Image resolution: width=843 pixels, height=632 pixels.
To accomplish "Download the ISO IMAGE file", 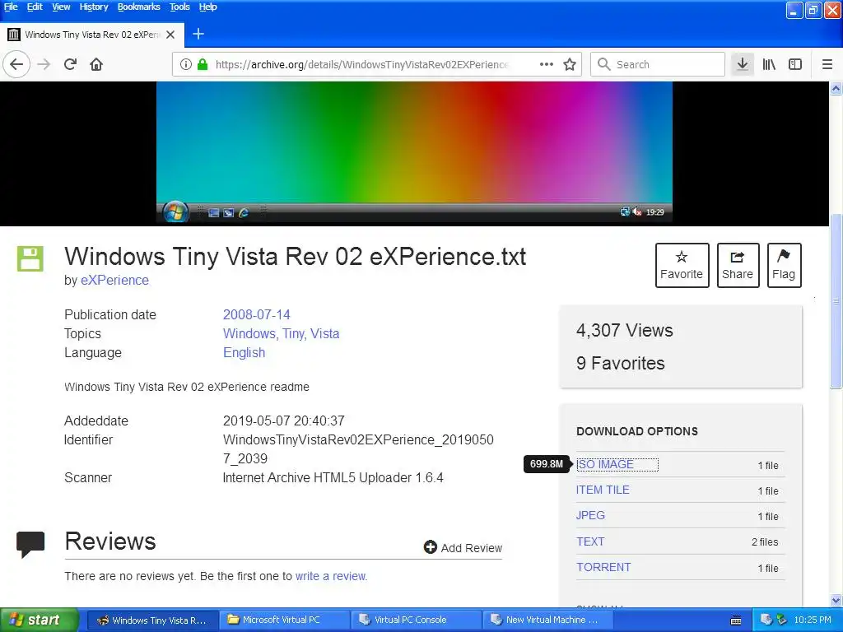I will coord(605,464).
